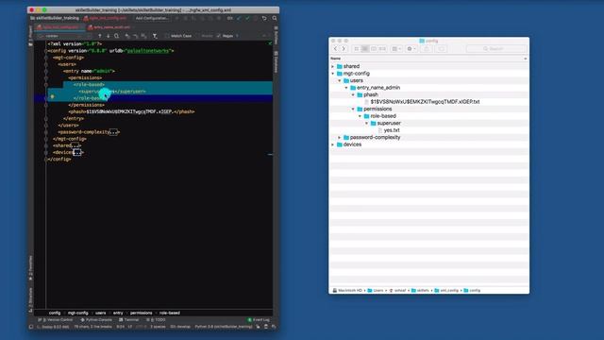Image resolution: width=604 pixels, height=340 pixels.
Task: Jump to next search occurrence arrow
Action: [x=109, y=36]
